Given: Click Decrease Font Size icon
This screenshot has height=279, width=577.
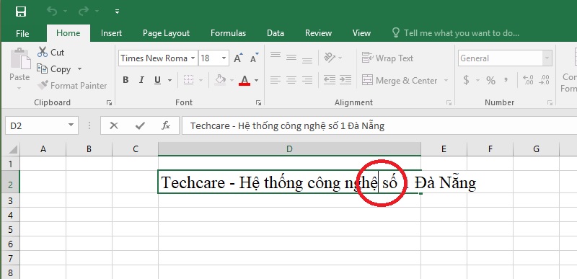Looking at the screenshot, I should pyautogui.click(x=255, y=58).
